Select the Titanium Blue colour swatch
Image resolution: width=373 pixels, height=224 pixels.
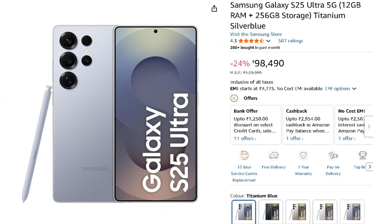click(x=244, y=212)
